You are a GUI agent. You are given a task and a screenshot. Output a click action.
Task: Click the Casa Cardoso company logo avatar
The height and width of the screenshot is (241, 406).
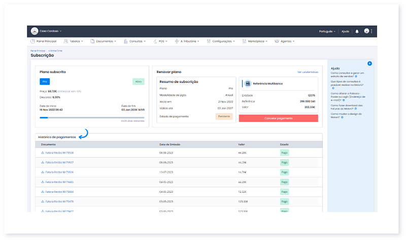(x=35, y=31)
